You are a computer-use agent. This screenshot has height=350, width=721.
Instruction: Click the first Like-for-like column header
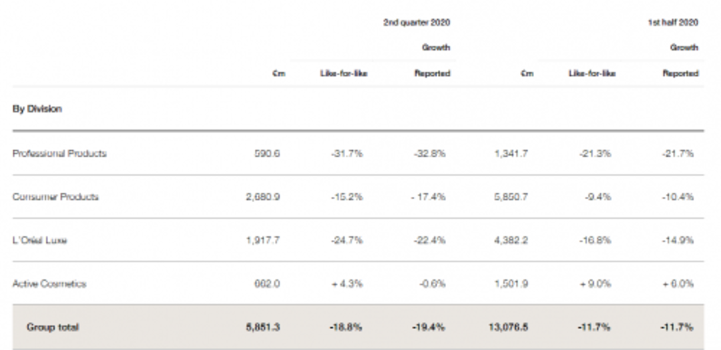pos(343,73)
